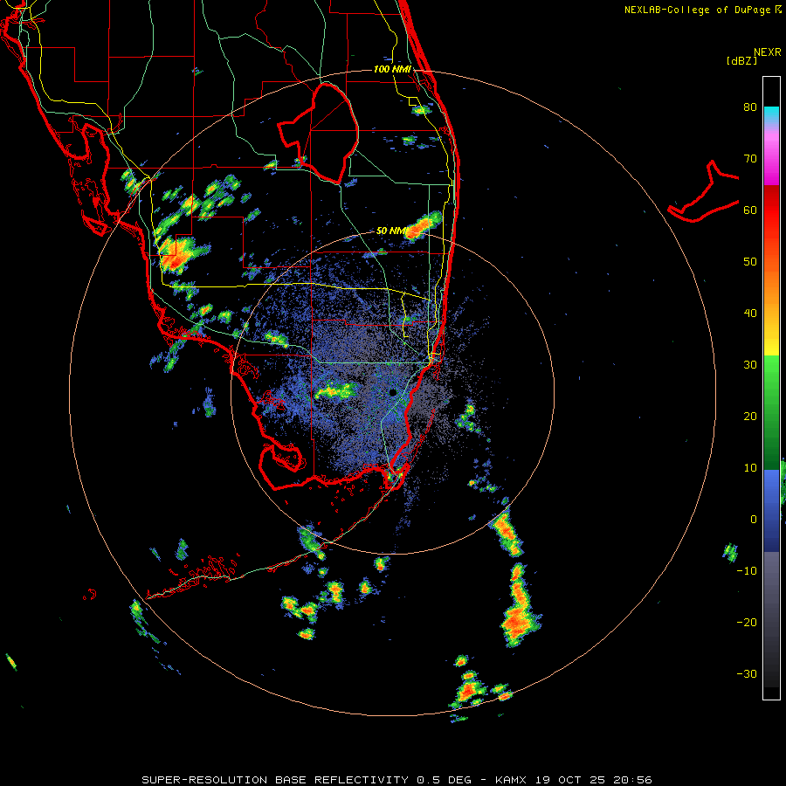Viewport: 786px width, 786px height.
Task: Click the -30 dBZ scale value
Action: pos(747,674)
